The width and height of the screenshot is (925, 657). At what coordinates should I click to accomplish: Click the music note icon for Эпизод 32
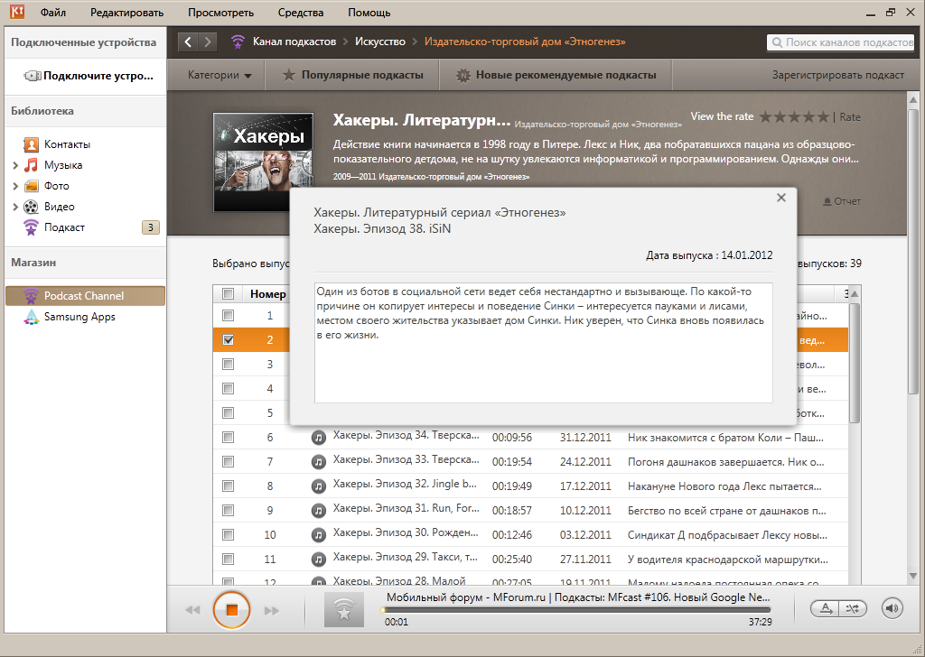coord(319,486)
